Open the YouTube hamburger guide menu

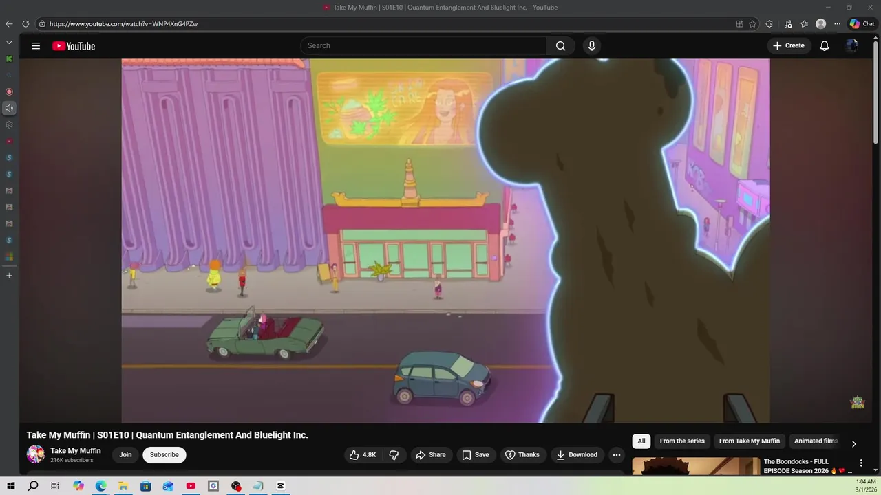(x=36, y=46)
